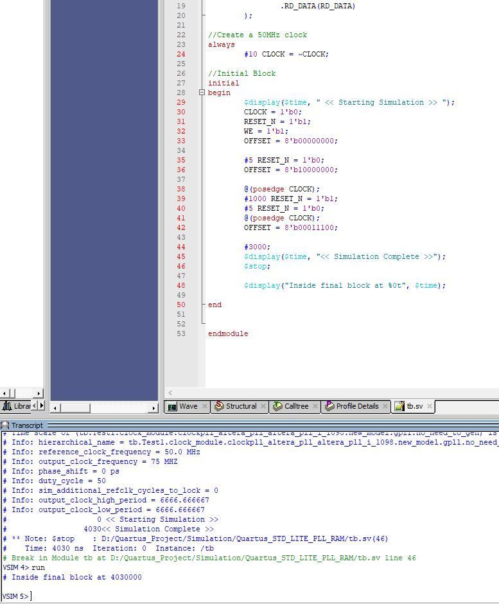Click right arrow of library pane scrollbar
The height and width of the screenshot is (604, 499).
point(39,393)
